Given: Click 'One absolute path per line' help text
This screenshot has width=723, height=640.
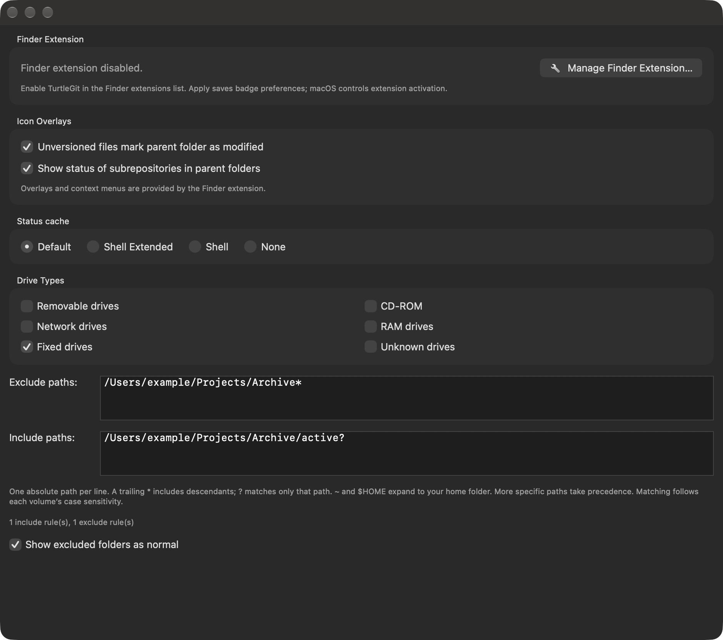Looking at the screenshot, I should tap(354, 497).
